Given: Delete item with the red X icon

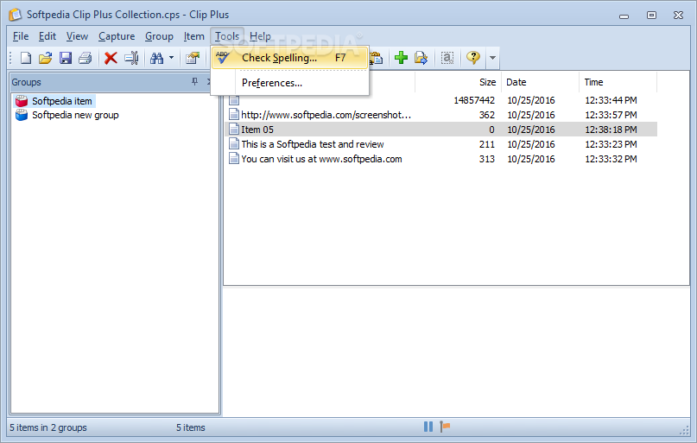Looking at the screenshot, I should [x=111, y=58].
